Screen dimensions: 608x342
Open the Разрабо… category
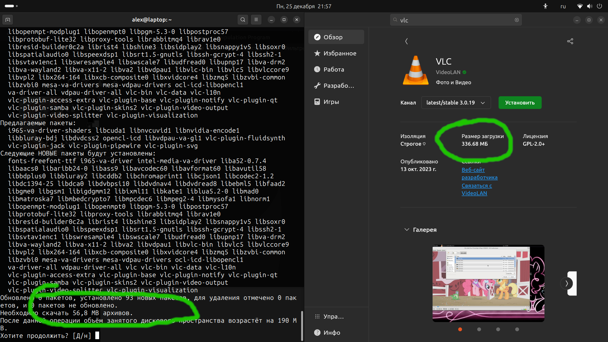tap(336, 85)
